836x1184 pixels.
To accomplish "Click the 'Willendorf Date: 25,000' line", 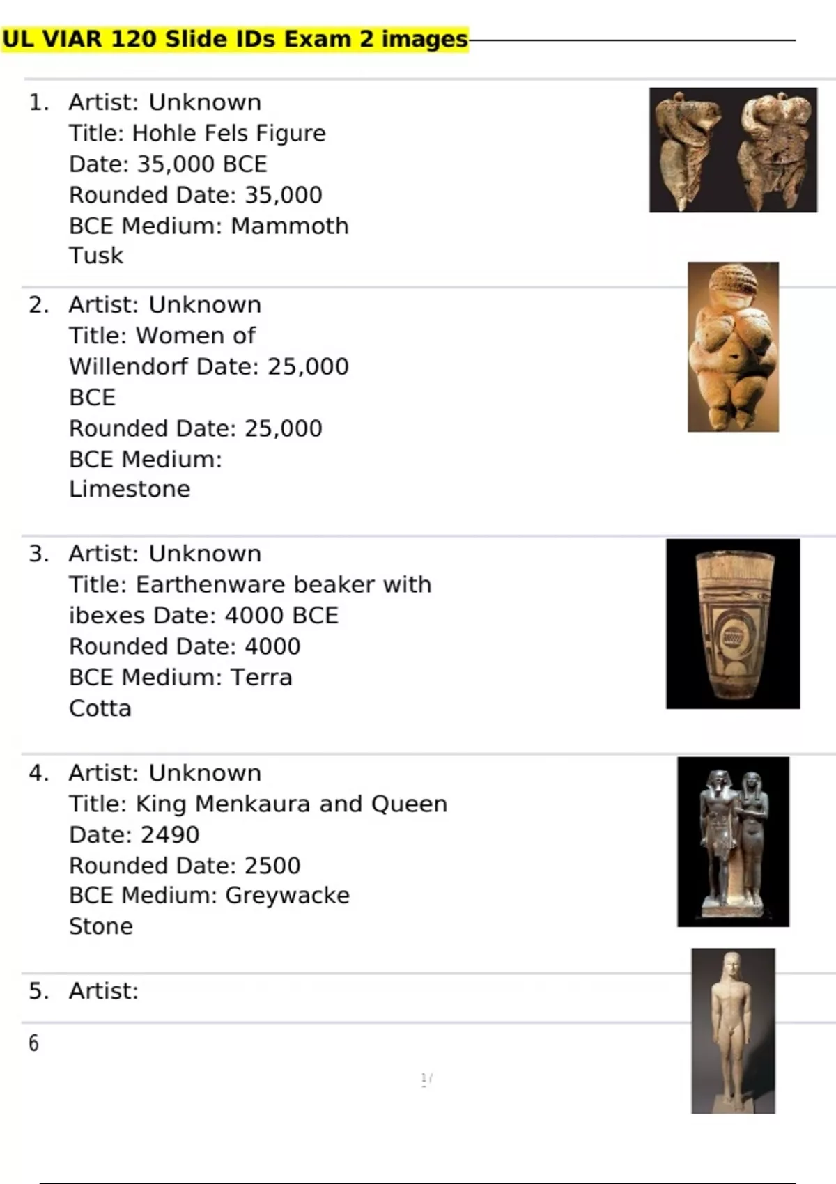I will coord(209,366).
